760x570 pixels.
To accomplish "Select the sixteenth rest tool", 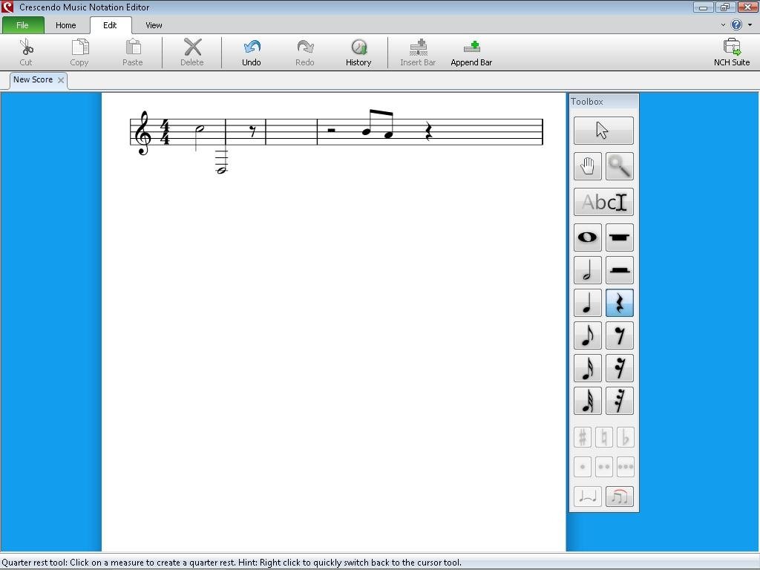I will (620, 368).
